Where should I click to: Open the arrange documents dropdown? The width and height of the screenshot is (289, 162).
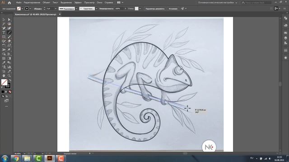120,3
